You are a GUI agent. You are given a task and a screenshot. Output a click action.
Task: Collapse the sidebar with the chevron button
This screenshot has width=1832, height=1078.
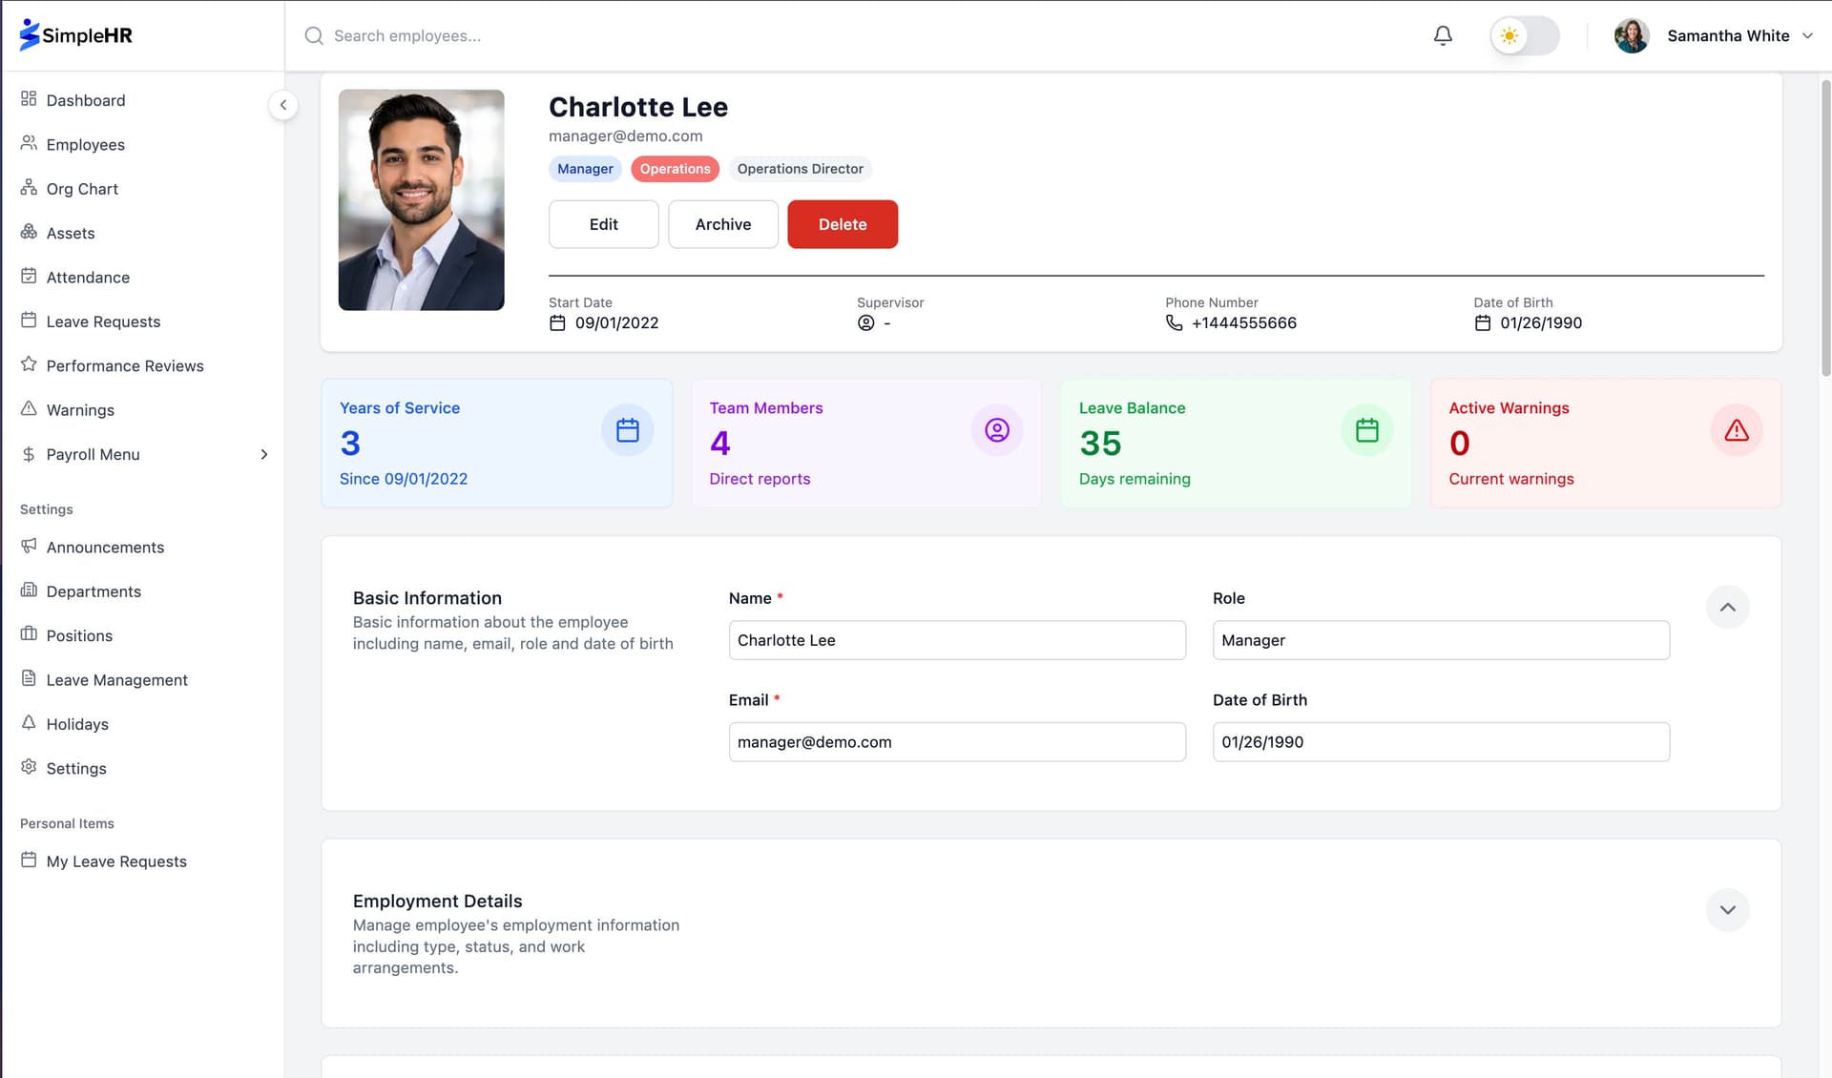(x=283, y=105)
